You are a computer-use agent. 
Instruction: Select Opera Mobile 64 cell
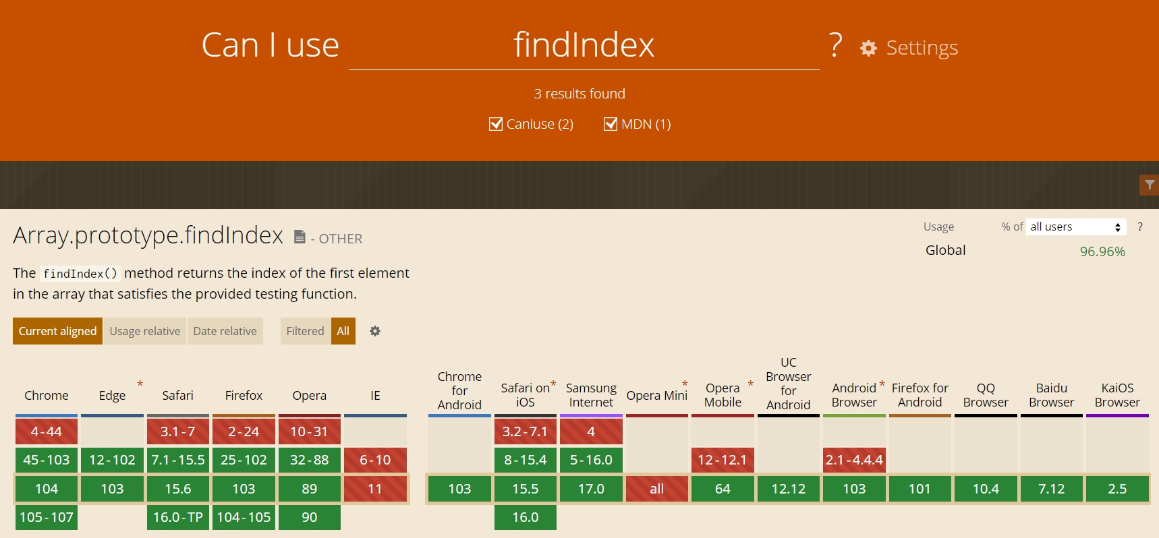(723, 489)
